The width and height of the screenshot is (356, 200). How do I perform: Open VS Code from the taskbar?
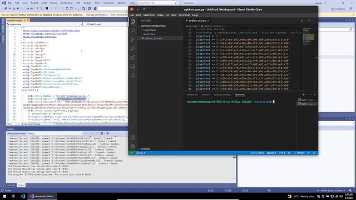tap(23, 196)
